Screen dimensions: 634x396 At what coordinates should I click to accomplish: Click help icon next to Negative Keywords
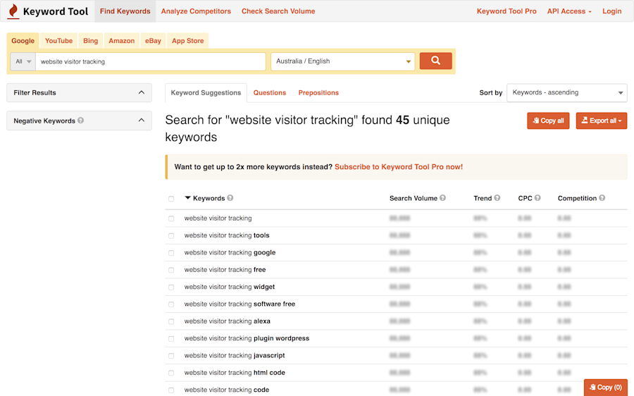tap(80, 120)
